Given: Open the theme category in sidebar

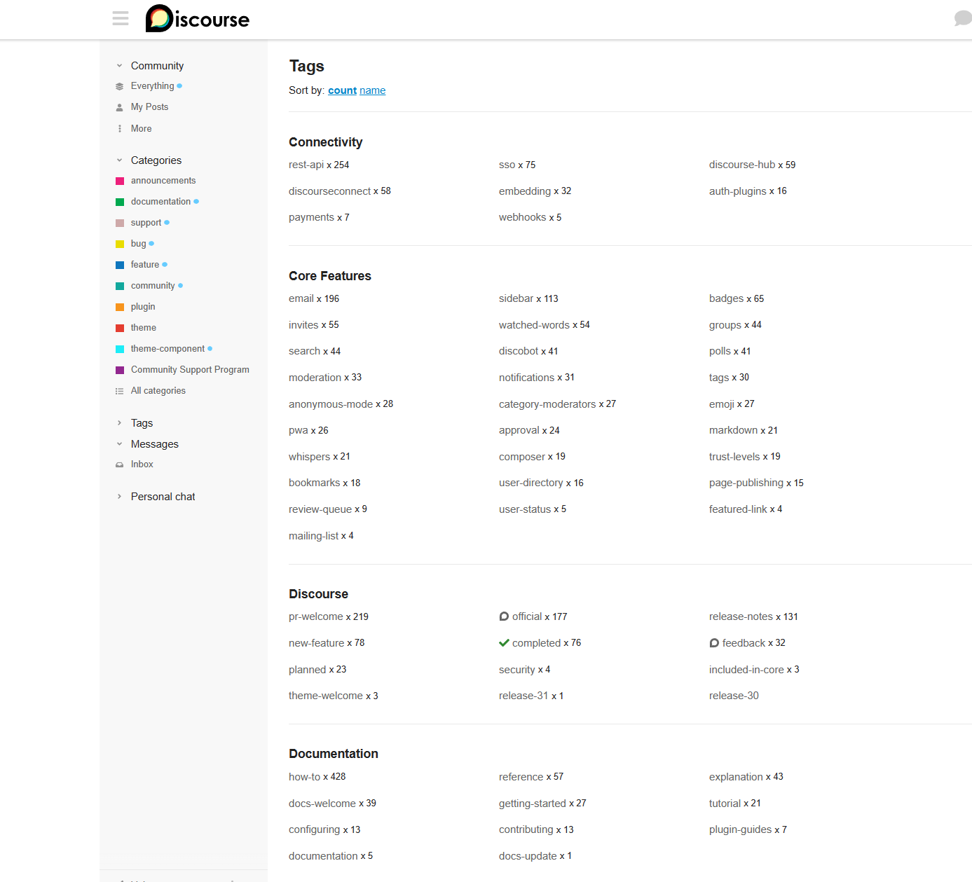Looking at the screenshot, I should (143, 328).
